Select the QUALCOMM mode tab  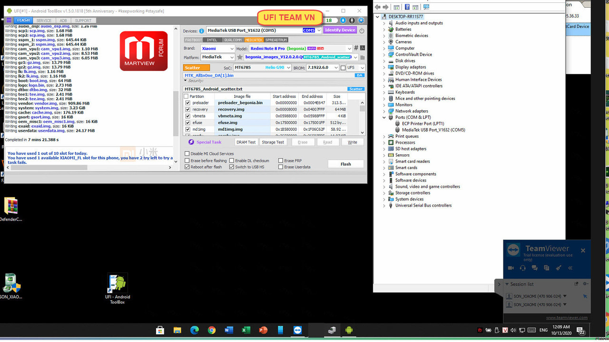click(233, 40)
